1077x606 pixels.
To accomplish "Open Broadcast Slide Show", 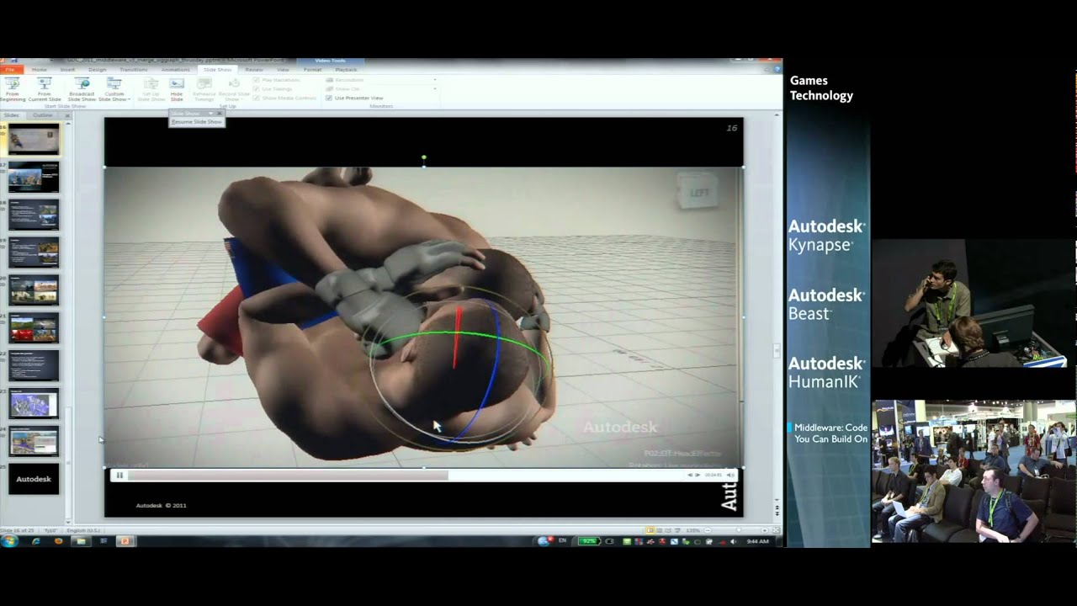I will click(x=82, y=89).
